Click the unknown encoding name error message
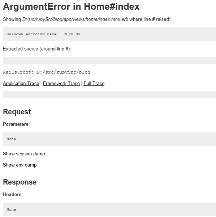 43,34
